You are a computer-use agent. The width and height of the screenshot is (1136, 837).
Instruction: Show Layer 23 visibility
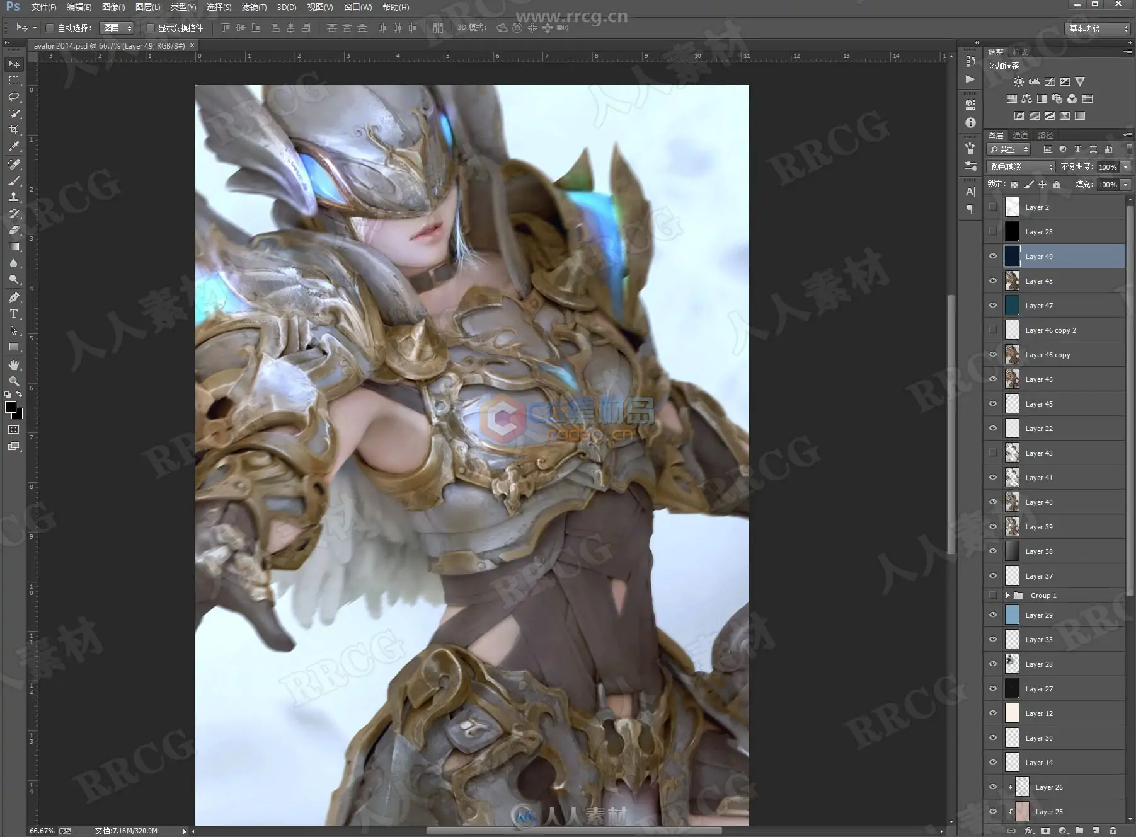tap(993, 232)
